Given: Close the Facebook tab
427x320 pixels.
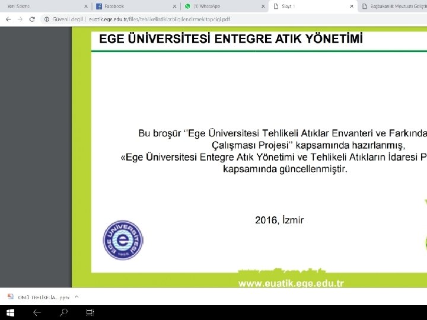Looking at the screenshot, I should click(174, 6).
